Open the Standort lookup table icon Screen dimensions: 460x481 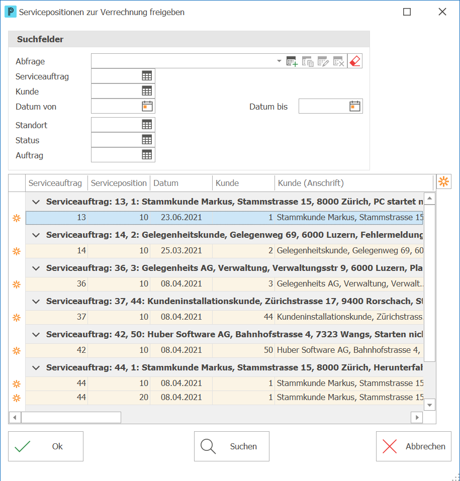pyautogui.click(x=147, y=125)
